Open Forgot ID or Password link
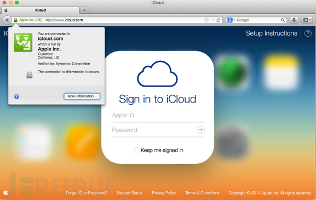The image size is (316, 200). click(87, 193)
